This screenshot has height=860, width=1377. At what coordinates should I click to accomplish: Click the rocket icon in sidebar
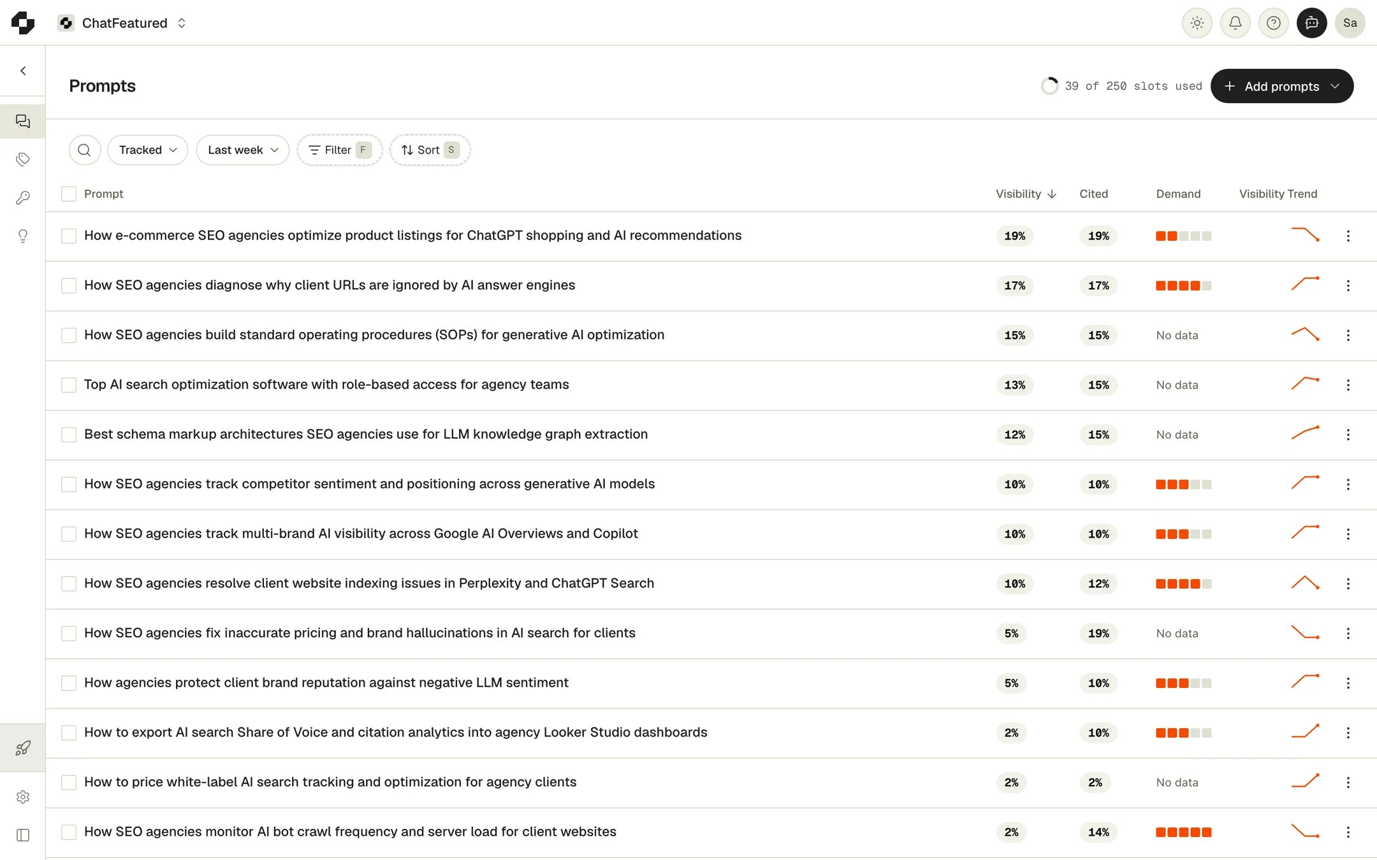[23, 747]
